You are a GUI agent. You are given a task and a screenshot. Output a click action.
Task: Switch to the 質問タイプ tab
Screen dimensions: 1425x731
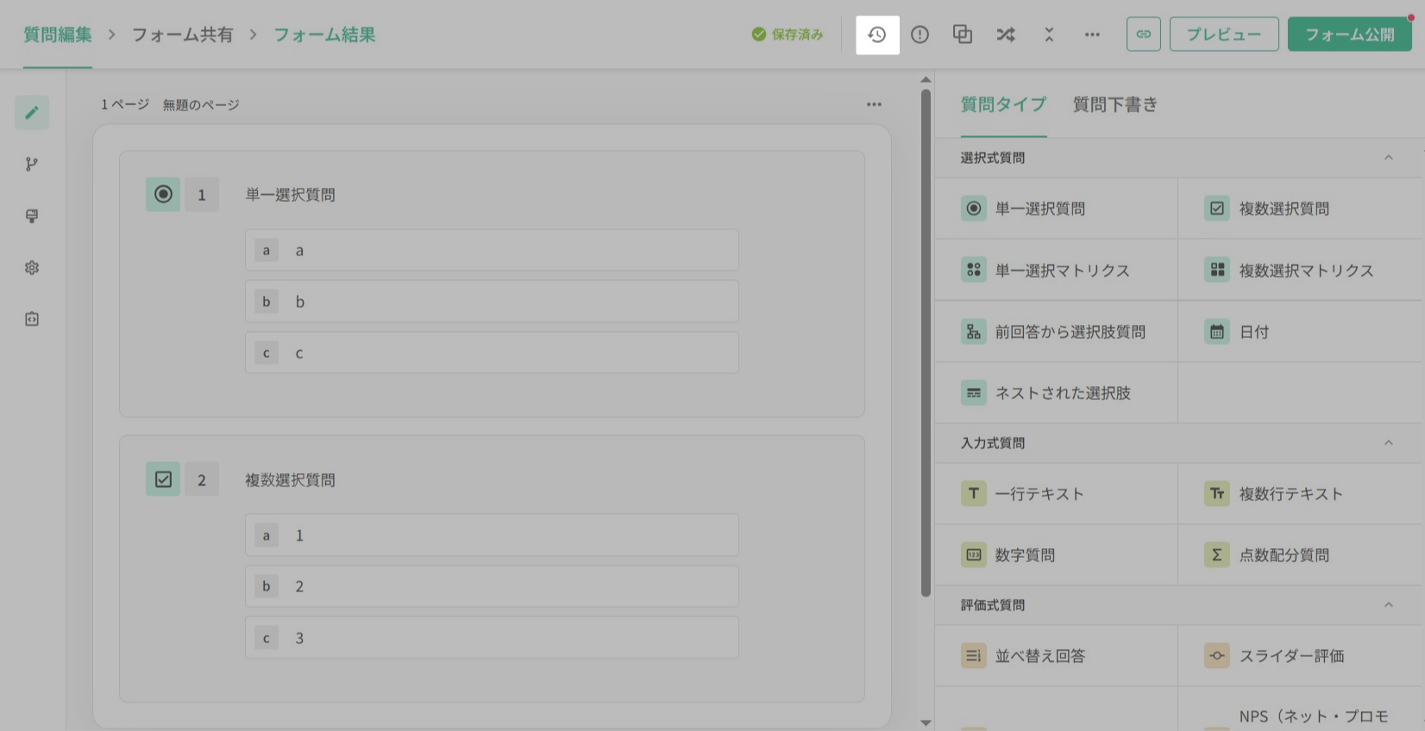tap(1003, 104)
